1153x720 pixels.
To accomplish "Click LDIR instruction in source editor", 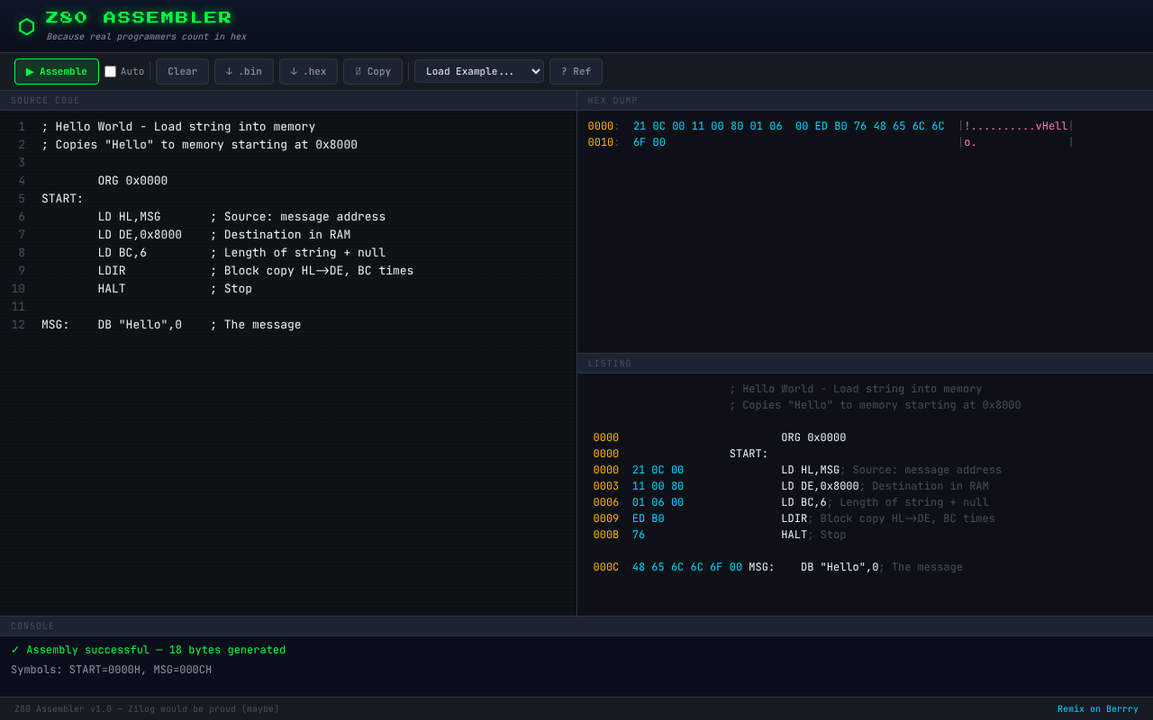I will tap(112, 271).
